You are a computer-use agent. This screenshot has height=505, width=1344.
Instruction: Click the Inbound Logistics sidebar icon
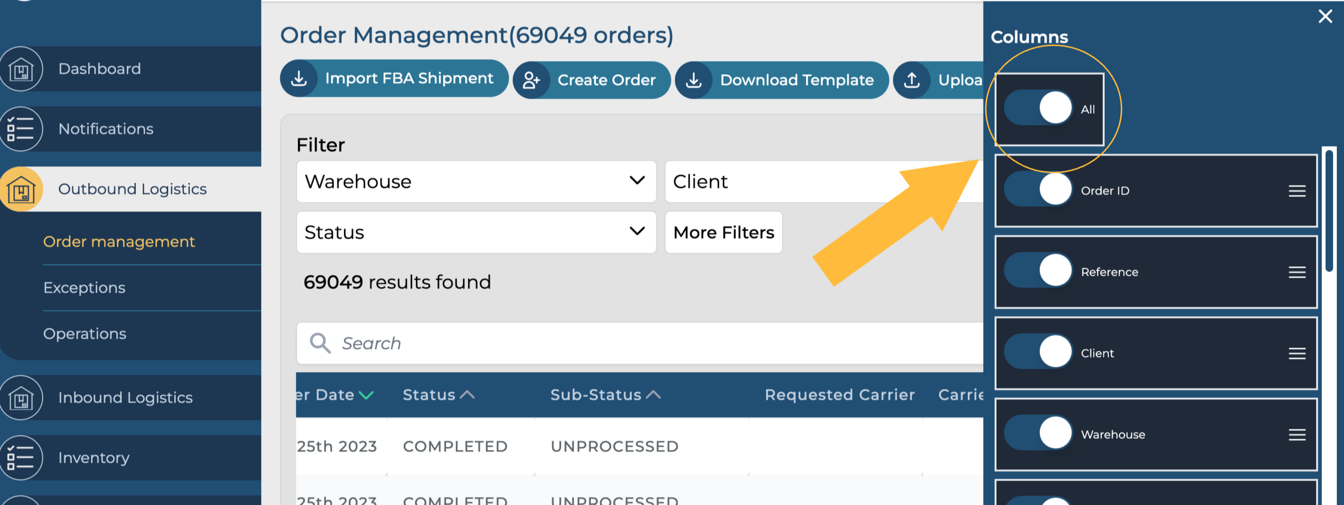pos(21,397)
